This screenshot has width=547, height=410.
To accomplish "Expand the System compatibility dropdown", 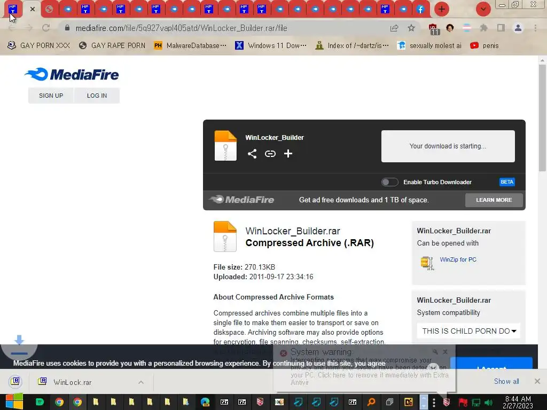I will click(468, 331).
